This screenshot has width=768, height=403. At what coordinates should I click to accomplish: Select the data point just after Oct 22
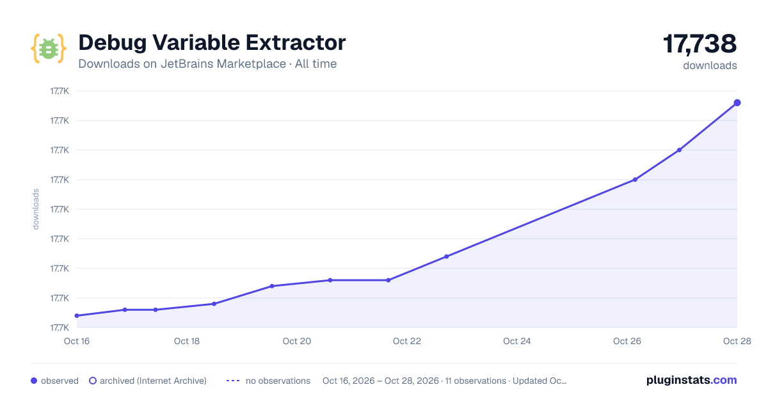(446, 257)
